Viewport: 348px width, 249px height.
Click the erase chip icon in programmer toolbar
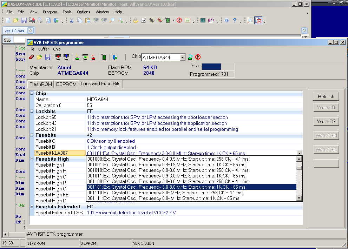click(31, 57)
